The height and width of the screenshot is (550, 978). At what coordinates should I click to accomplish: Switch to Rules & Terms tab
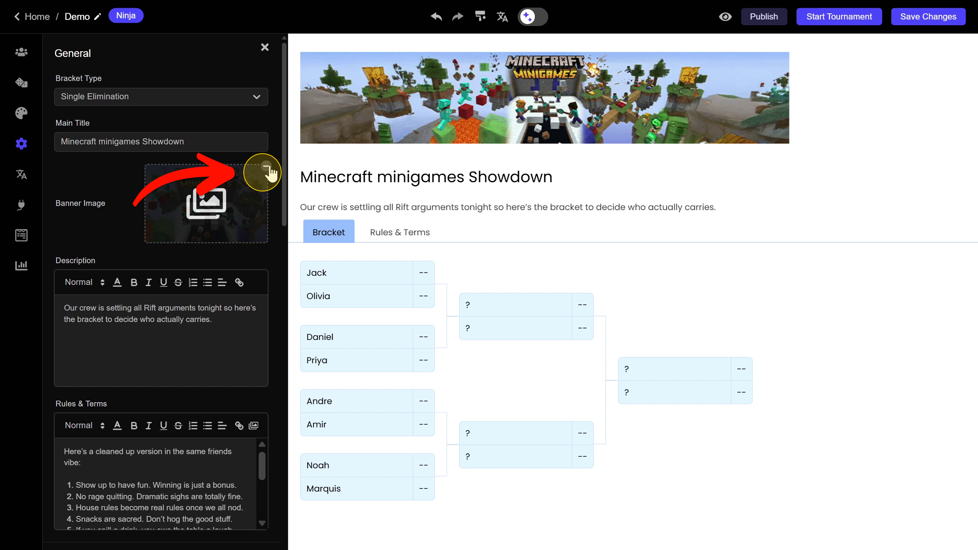pyautogui.click(x=400, y=232)
